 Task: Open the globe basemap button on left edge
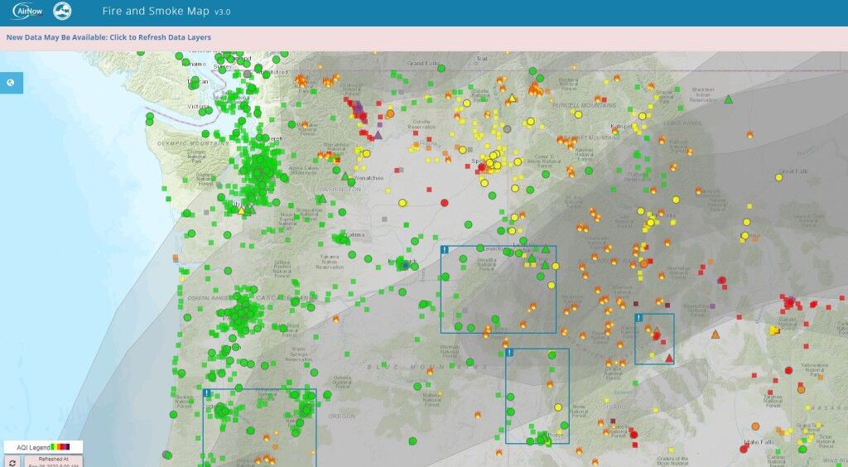(x=11, y=83)
